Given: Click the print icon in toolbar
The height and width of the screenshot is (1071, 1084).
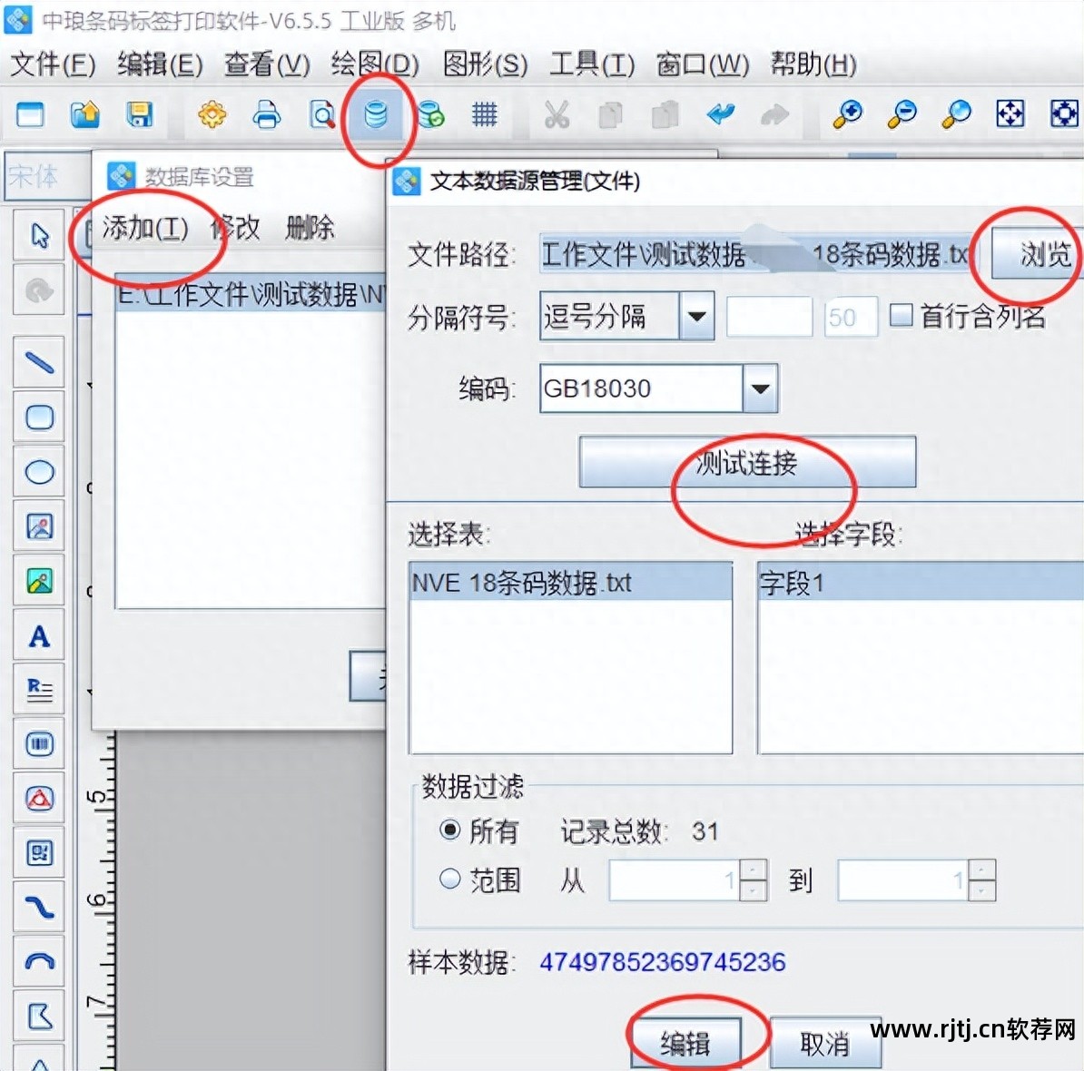Looking at the screenshot, I should pos(267,115).
